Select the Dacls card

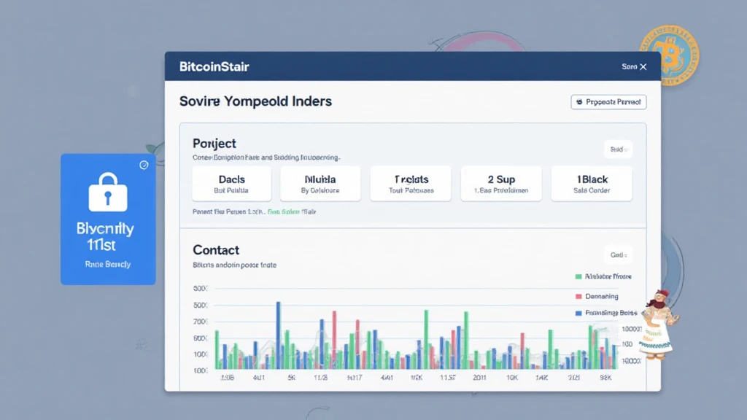point(231,184)
